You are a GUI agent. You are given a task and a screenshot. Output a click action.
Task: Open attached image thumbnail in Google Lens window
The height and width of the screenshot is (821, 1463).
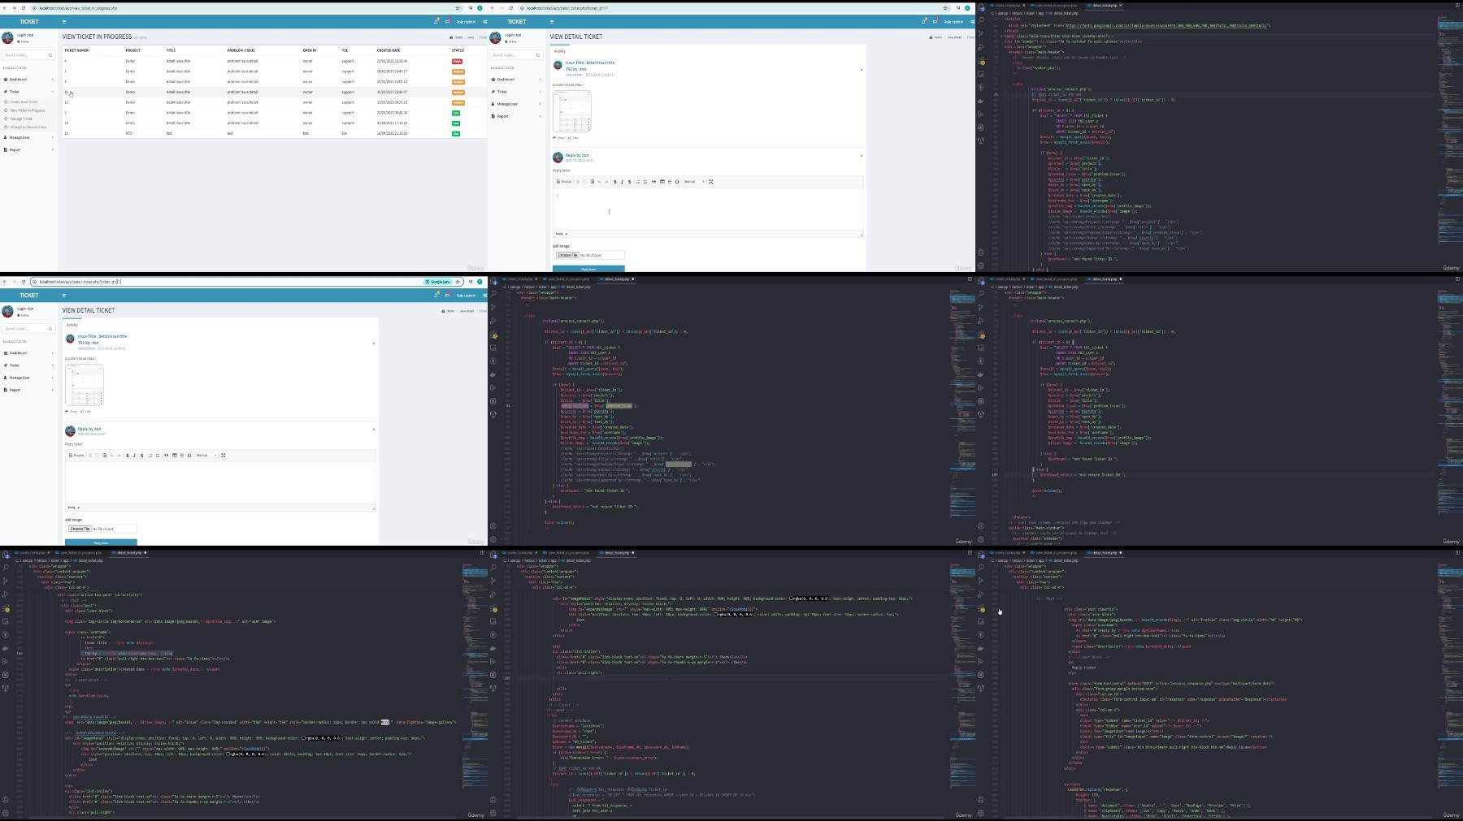click(85, 385)
